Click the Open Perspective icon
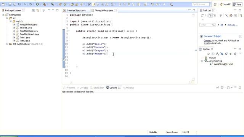244x137 pixels. [x=215, y=5]
